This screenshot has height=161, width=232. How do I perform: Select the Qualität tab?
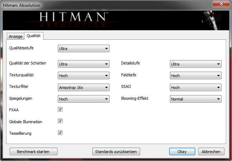(34, 36)
